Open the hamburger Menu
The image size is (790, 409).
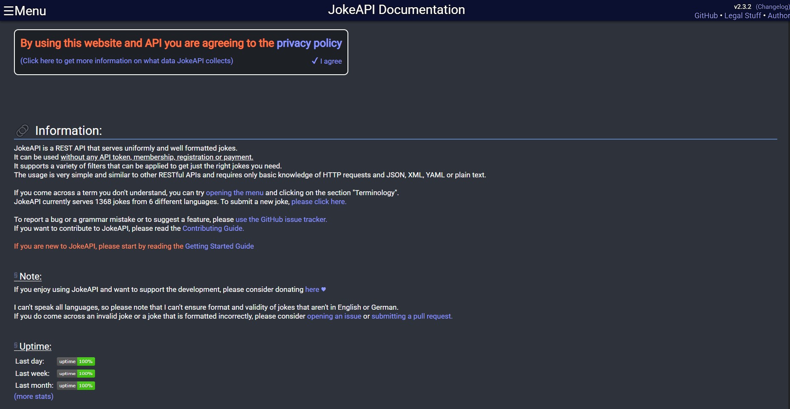[25, 11]
